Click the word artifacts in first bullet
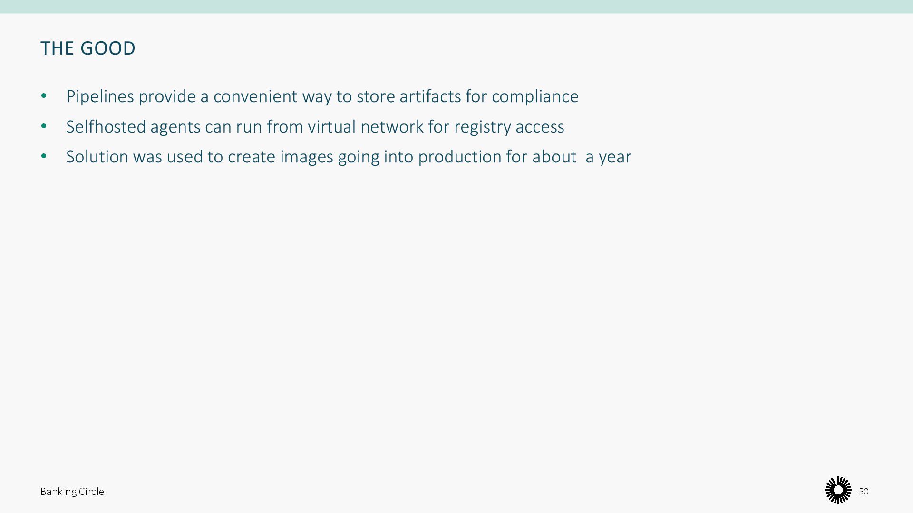The image size is (913, 513). click(430, 96)
